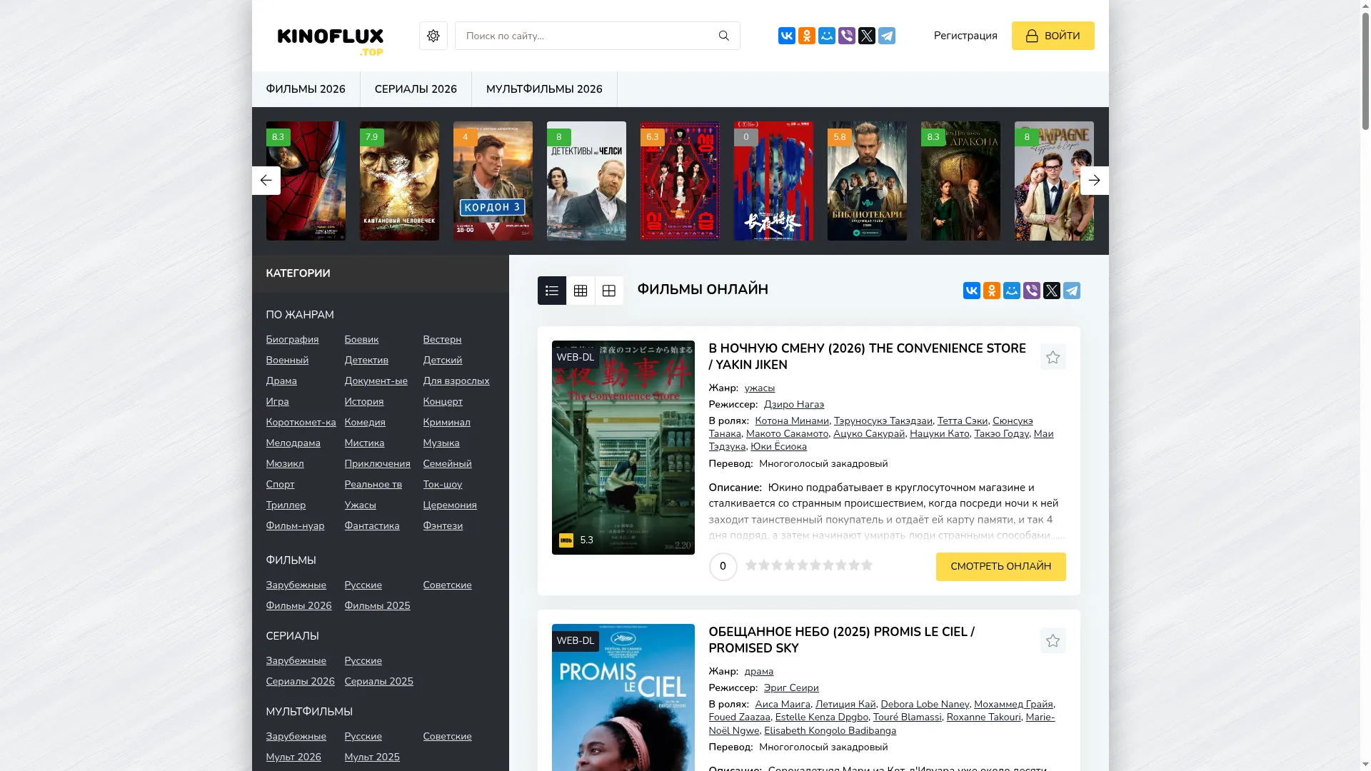Viewport: 1371px width, 771px height.
Task: Select the Детектив genre
Action: click(x=366, y=361)
